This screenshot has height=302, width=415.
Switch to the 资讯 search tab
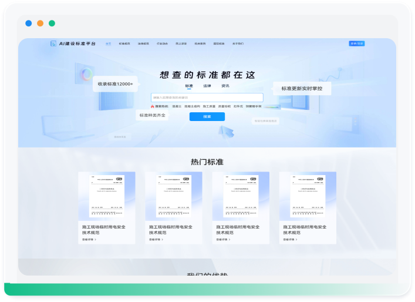[x=225, y=86]
